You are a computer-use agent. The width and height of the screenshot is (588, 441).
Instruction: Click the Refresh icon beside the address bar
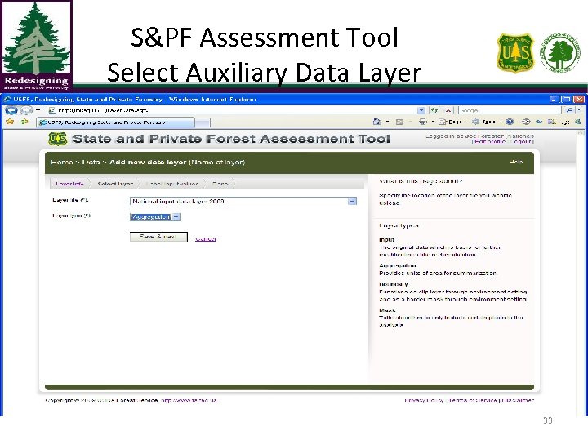[x=434, y=110]
